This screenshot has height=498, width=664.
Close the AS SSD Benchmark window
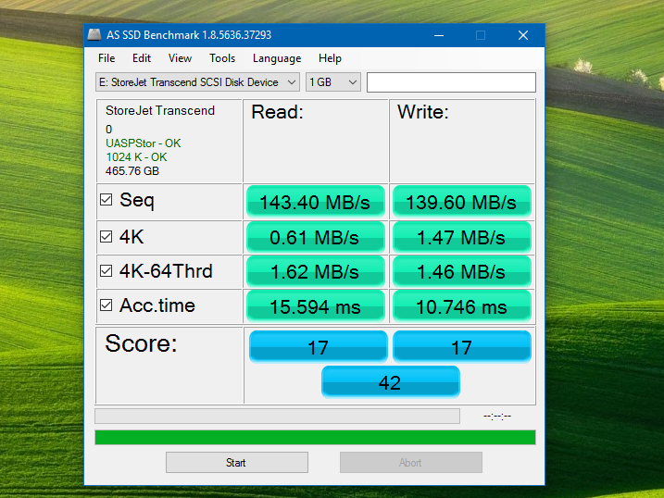coord(523,35)
